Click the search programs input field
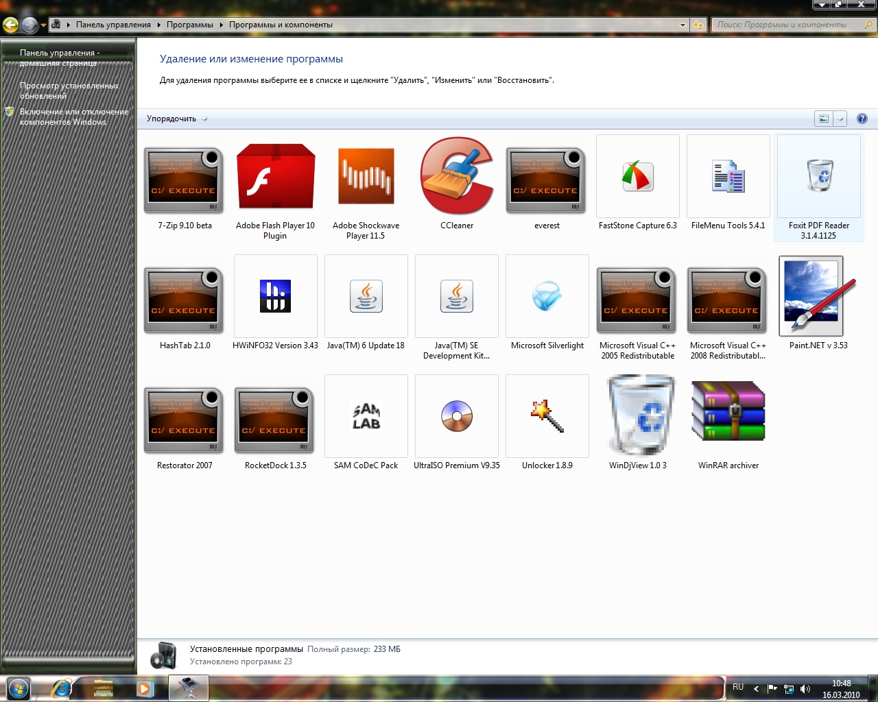878x702 pixels. coord(787,25)
